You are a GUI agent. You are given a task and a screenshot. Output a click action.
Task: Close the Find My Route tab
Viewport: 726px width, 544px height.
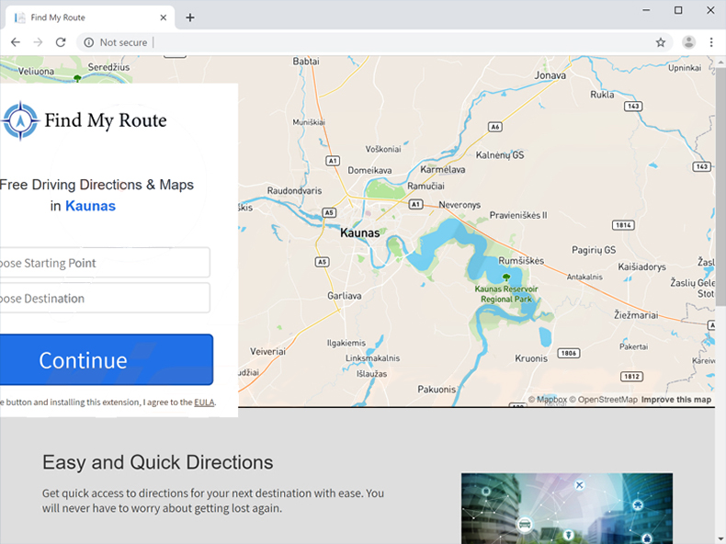coord(163,17)
